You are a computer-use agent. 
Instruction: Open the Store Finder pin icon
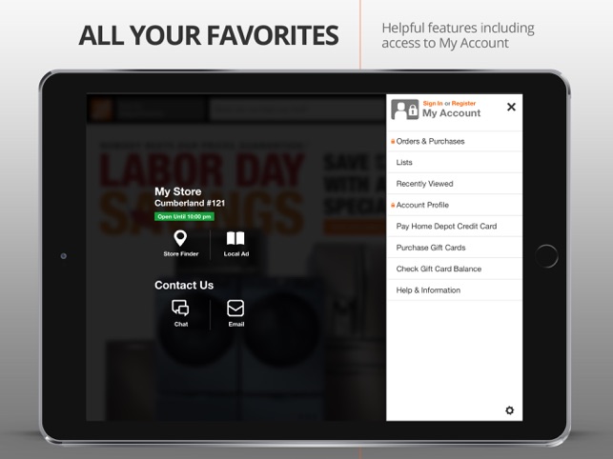pyautogui.click(x=180, y=238)
